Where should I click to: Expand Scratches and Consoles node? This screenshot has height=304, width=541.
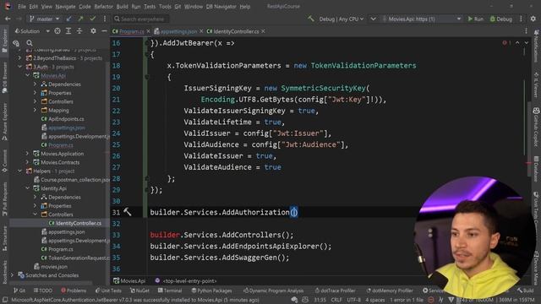click(12, 275)
